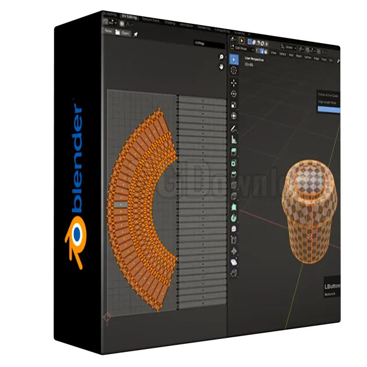Switch to the Rendering workspace tab
367x367 pixels.
click(x=204, y=28)
